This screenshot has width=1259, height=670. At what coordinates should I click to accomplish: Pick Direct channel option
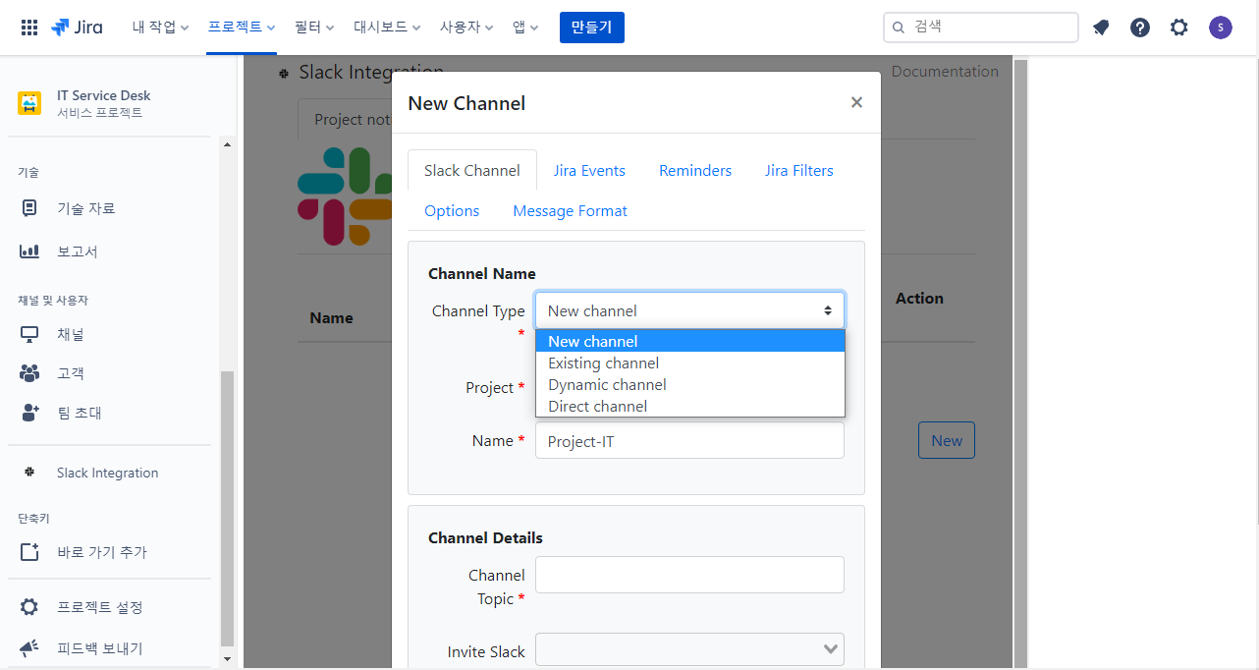coord(597,407)
